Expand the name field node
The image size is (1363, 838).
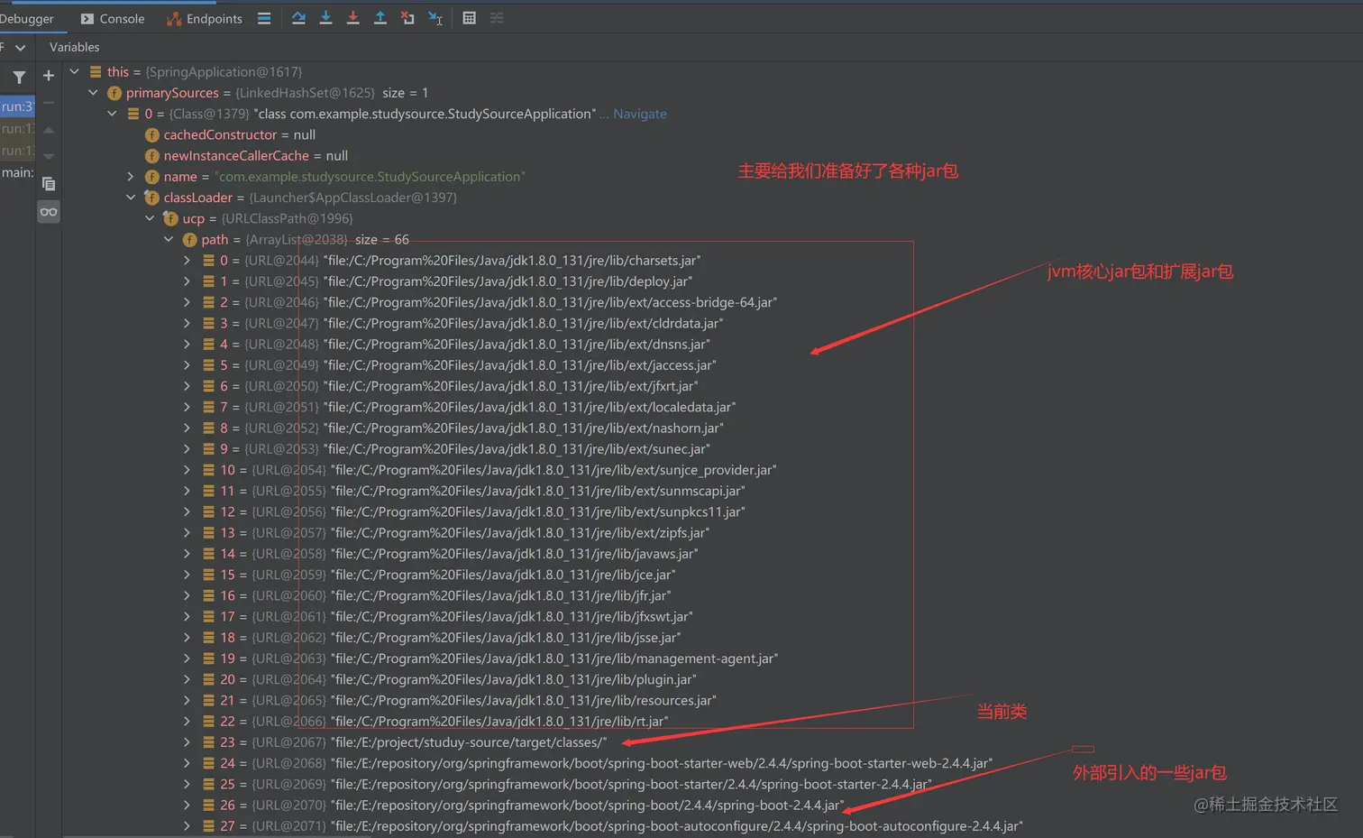coord(131,177)
